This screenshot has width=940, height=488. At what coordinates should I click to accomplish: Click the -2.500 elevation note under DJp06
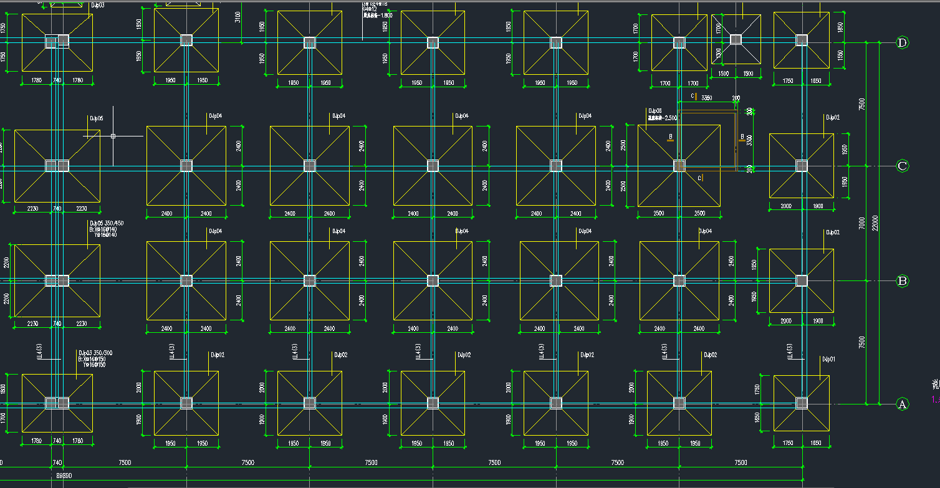point(663,117)
